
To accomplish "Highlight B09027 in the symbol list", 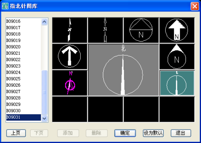I will [x=24, y=92].
